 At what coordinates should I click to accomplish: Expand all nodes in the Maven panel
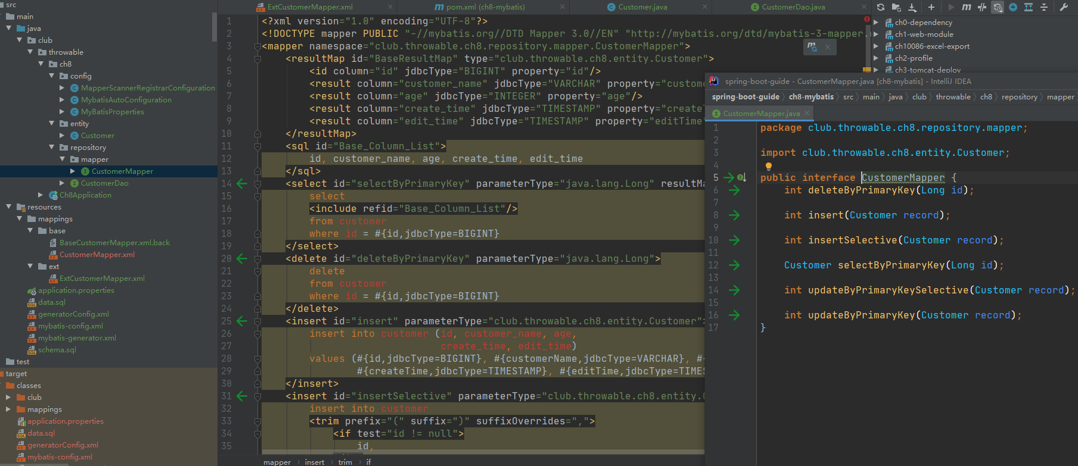1029,7
